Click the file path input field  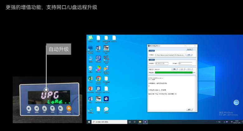tap(169, 55)
